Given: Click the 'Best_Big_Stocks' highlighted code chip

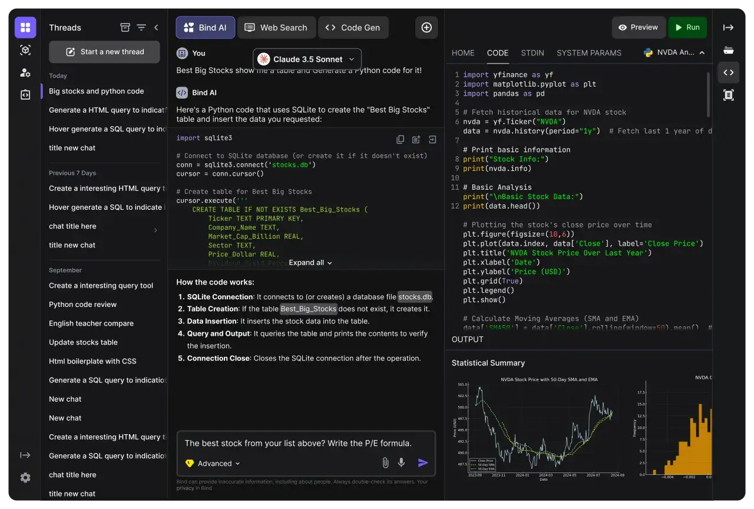Looking at the screenshot, I should 309,309.
